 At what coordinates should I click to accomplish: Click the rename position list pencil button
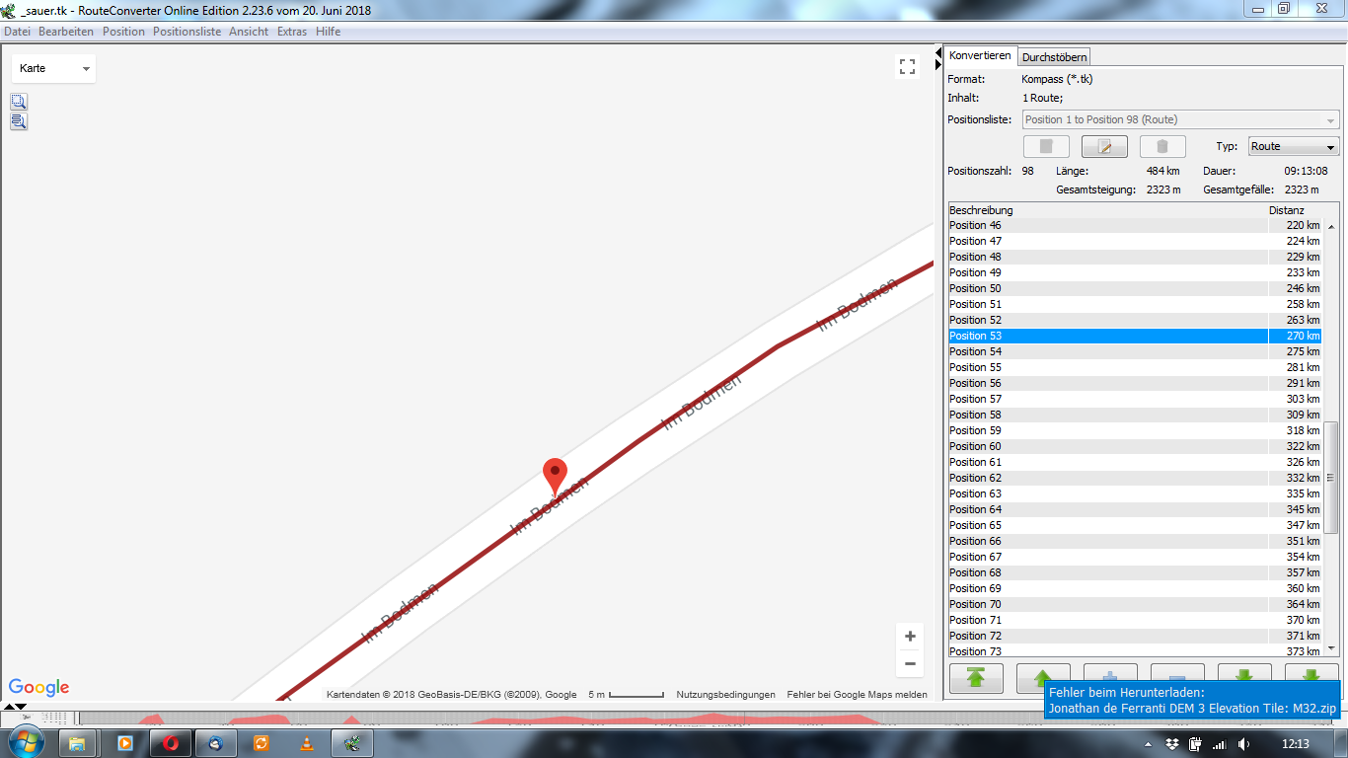[1104, 147]
